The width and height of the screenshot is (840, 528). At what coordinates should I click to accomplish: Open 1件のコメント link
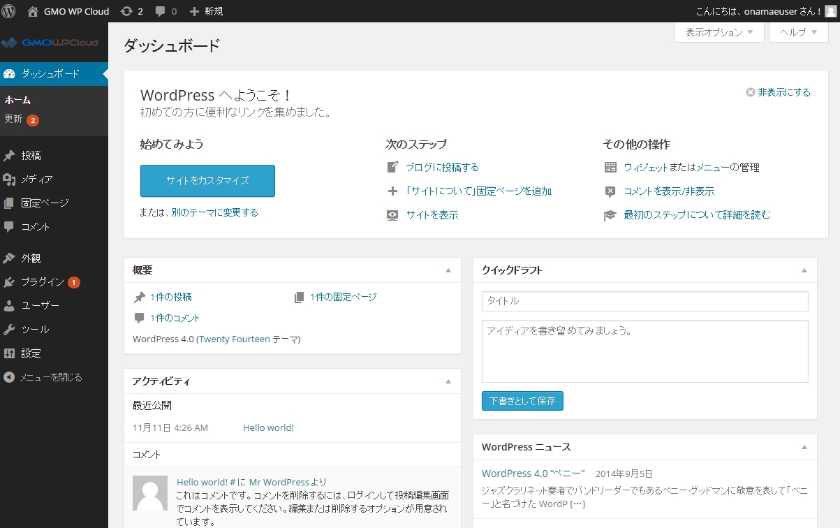[175, 318]
